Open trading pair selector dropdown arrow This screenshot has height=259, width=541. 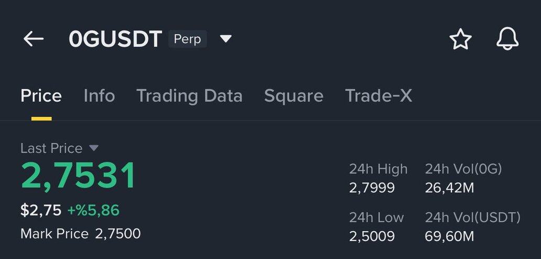click(x=225, y=39)
